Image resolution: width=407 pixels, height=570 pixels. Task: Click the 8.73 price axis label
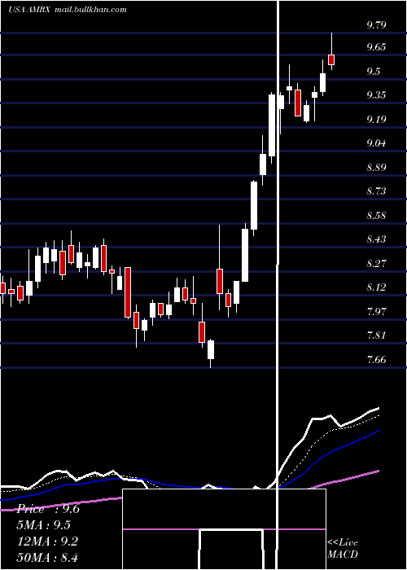(x=376, y=191)
